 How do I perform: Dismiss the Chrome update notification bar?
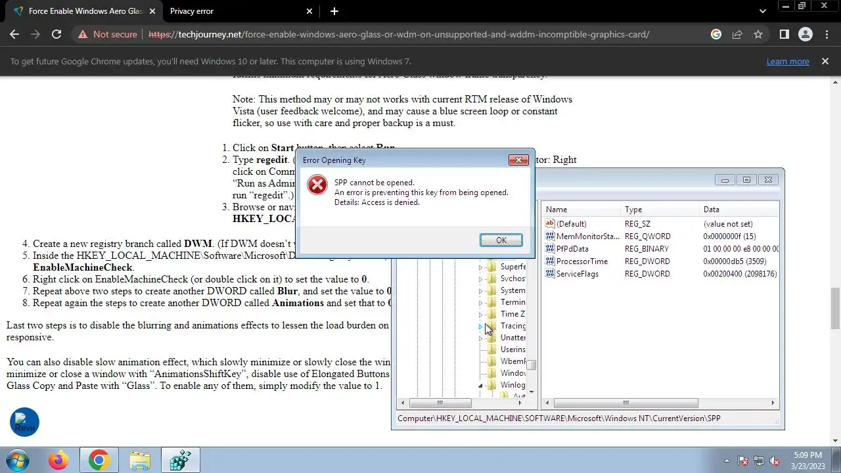coord(825,61)
